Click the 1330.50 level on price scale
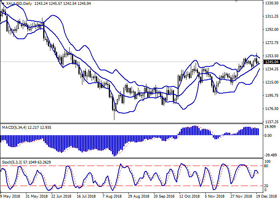The width and height of the screenshot is (280, 200). point(272,3)
